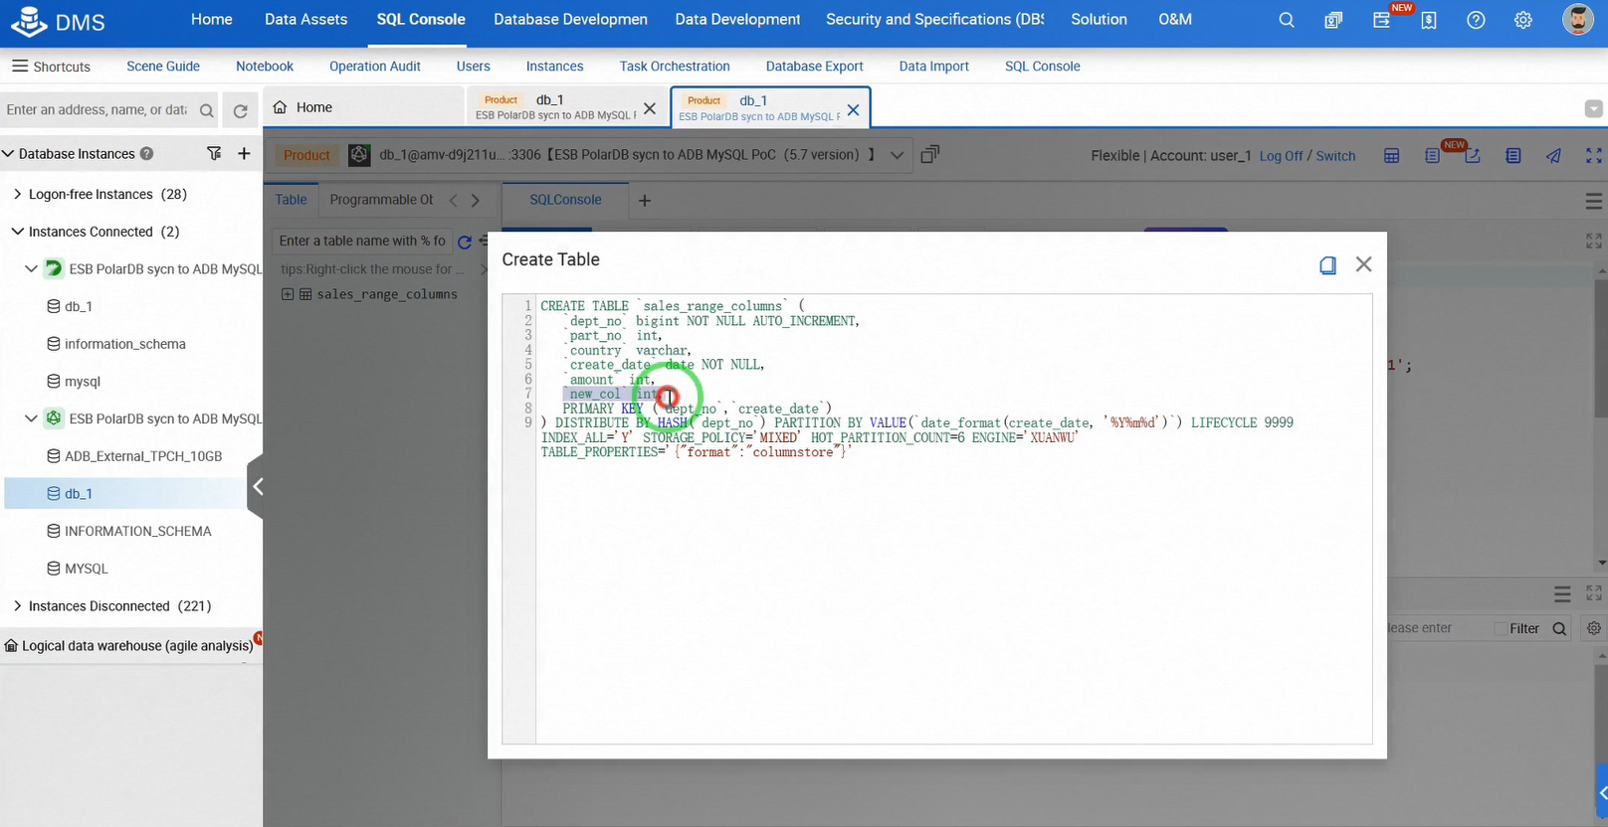Open the O&M menu
The image size is (1608, 827).
click(1175, 20)
